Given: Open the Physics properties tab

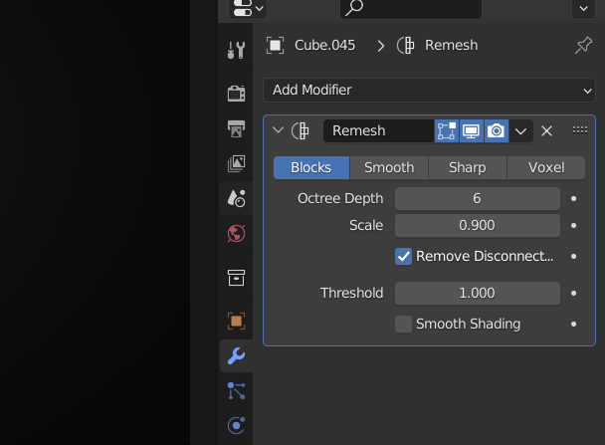Looking at the screenshot, I should [236, 426].
